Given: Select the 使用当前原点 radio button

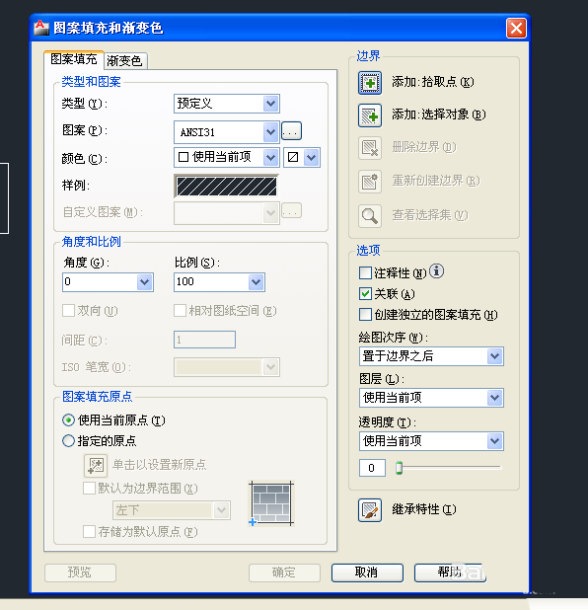Looking at the screenshot, I should tap(68, 420).
